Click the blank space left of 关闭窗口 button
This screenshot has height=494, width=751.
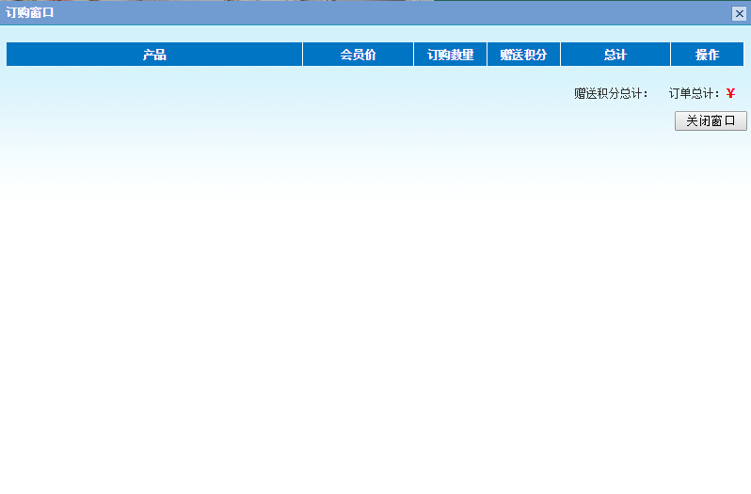coord(376,121)
